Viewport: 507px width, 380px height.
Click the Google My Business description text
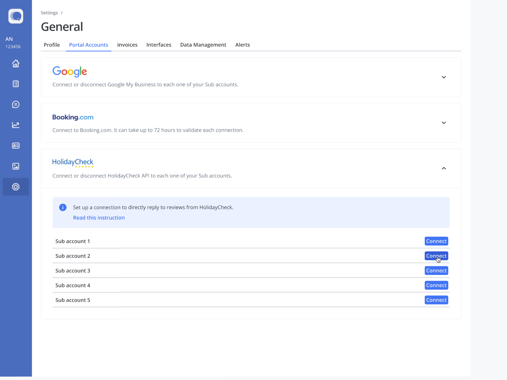145,85
